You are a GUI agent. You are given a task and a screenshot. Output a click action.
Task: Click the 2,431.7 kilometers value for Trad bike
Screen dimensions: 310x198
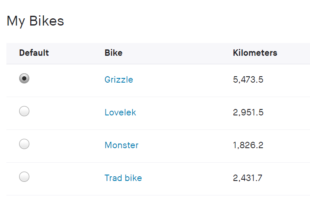click(248, 178)
